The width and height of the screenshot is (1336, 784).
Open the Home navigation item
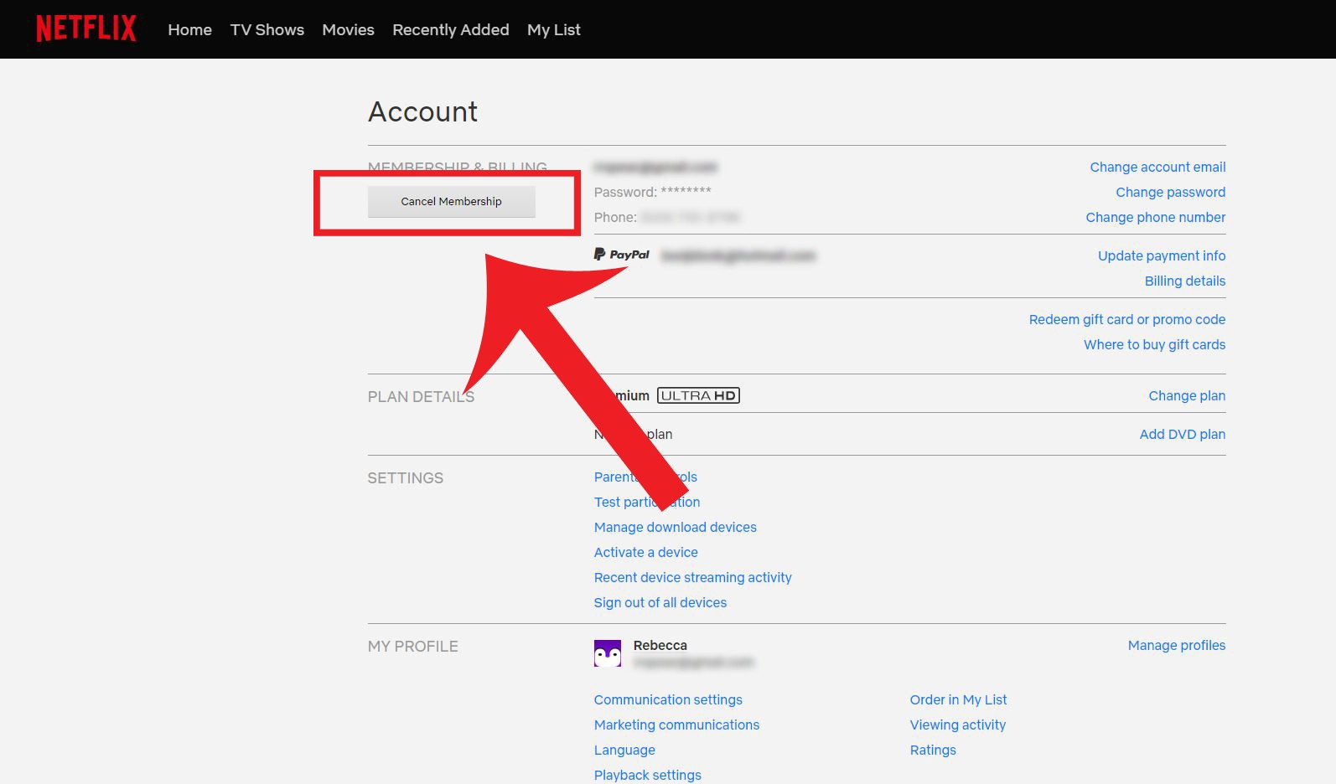pos(190,30)
